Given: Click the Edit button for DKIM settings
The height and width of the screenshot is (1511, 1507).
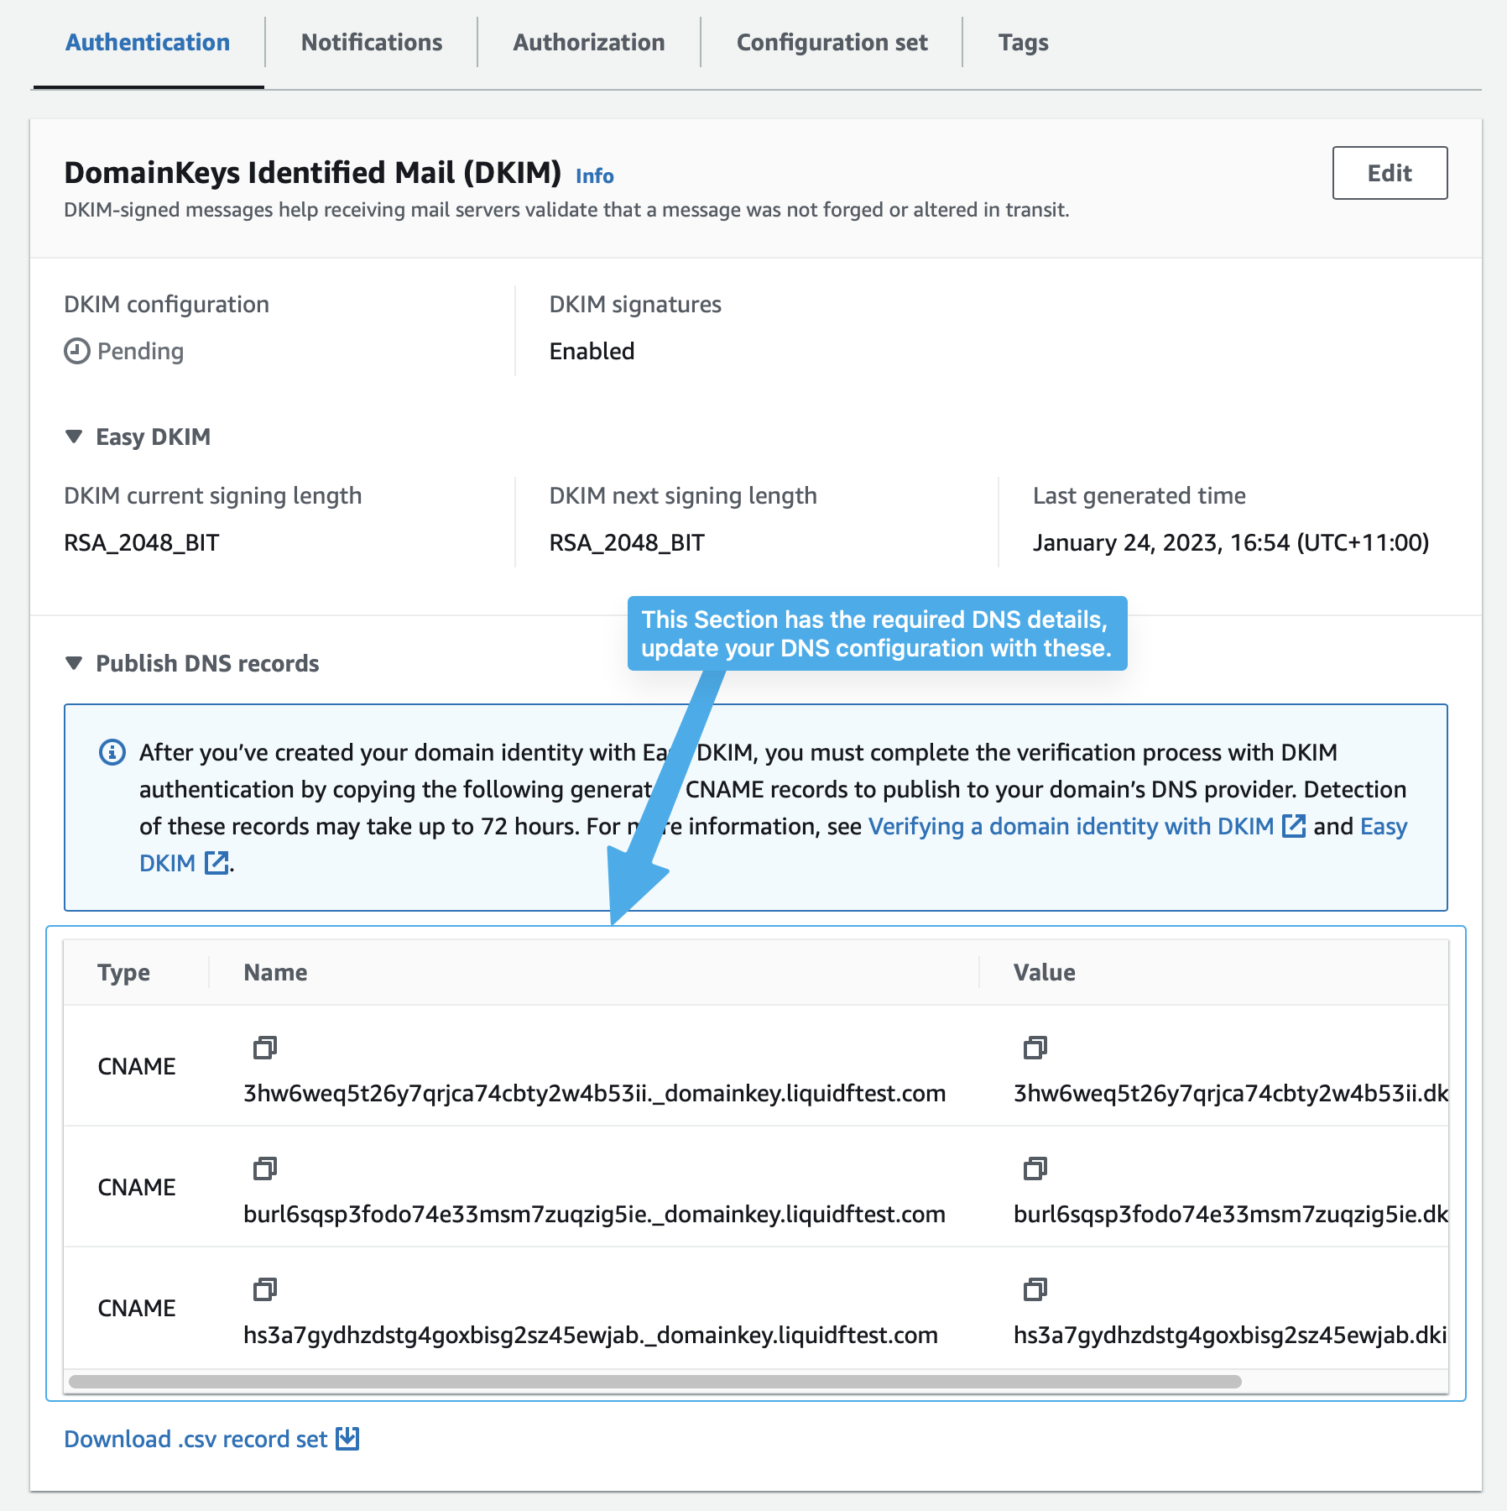Looking at the screenshot, I should (x=1389, y=173).
